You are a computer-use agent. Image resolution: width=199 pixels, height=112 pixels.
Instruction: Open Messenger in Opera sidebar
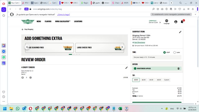tap(4, 51)
